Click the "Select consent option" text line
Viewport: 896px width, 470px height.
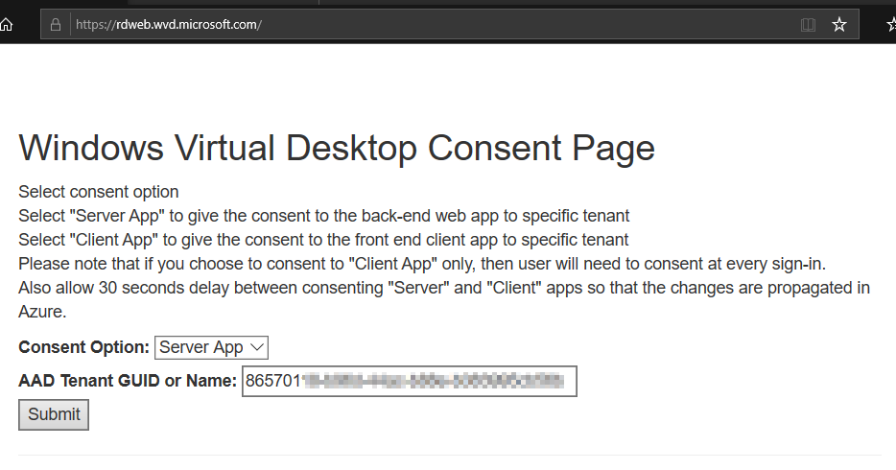click(x=98, y=192)
